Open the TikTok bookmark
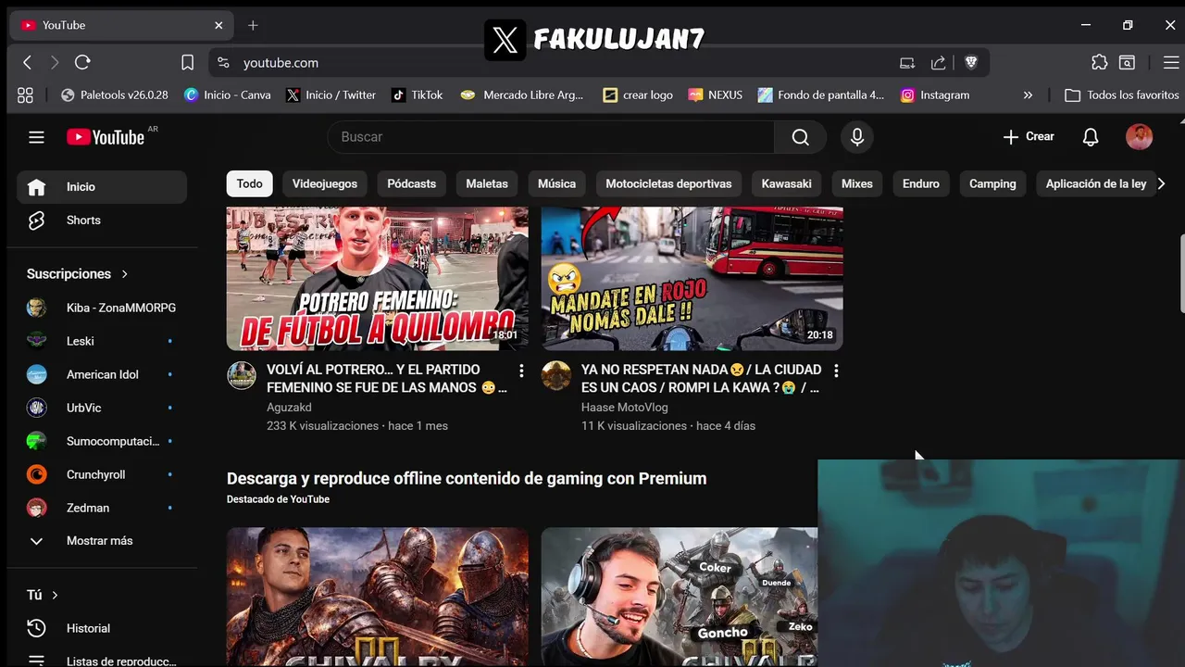This screenshot has width=1185, height=667. [x=418, y=94]
